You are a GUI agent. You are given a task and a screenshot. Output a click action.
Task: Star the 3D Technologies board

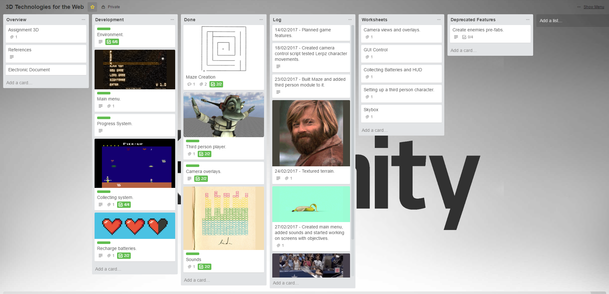[x=92, y=7]
